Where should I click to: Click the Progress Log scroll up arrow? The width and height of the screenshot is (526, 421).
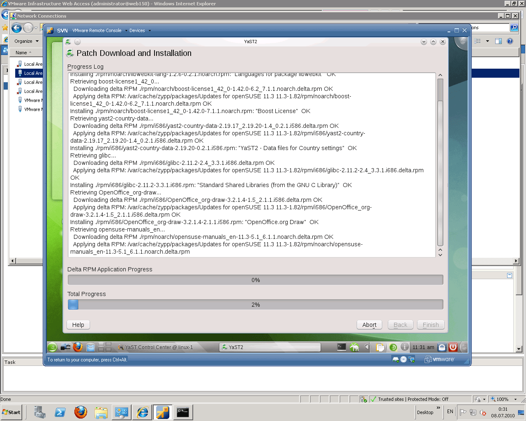(x=440, y=75)
